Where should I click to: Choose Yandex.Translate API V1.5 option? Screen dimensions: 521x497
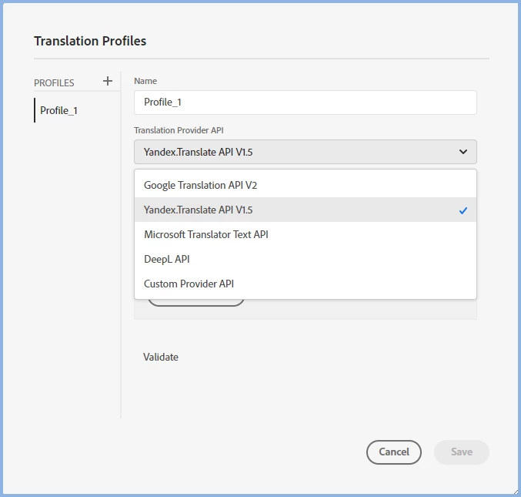306,210
